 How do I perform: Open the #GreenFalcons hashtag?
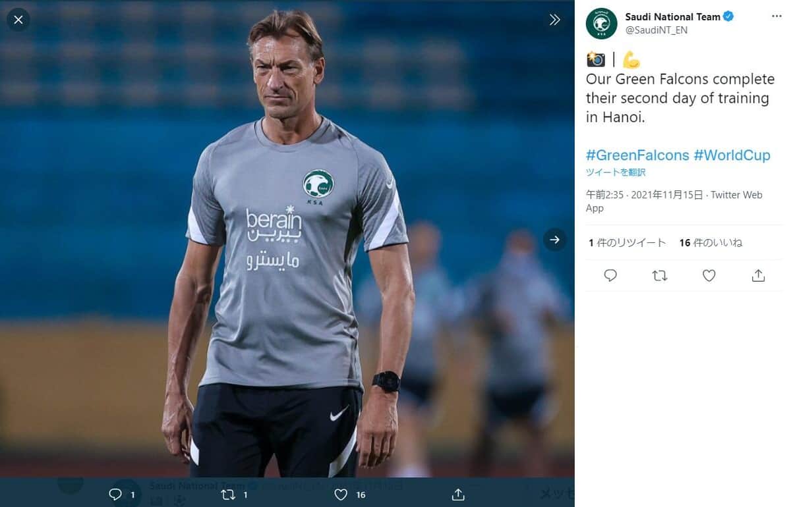637,155
